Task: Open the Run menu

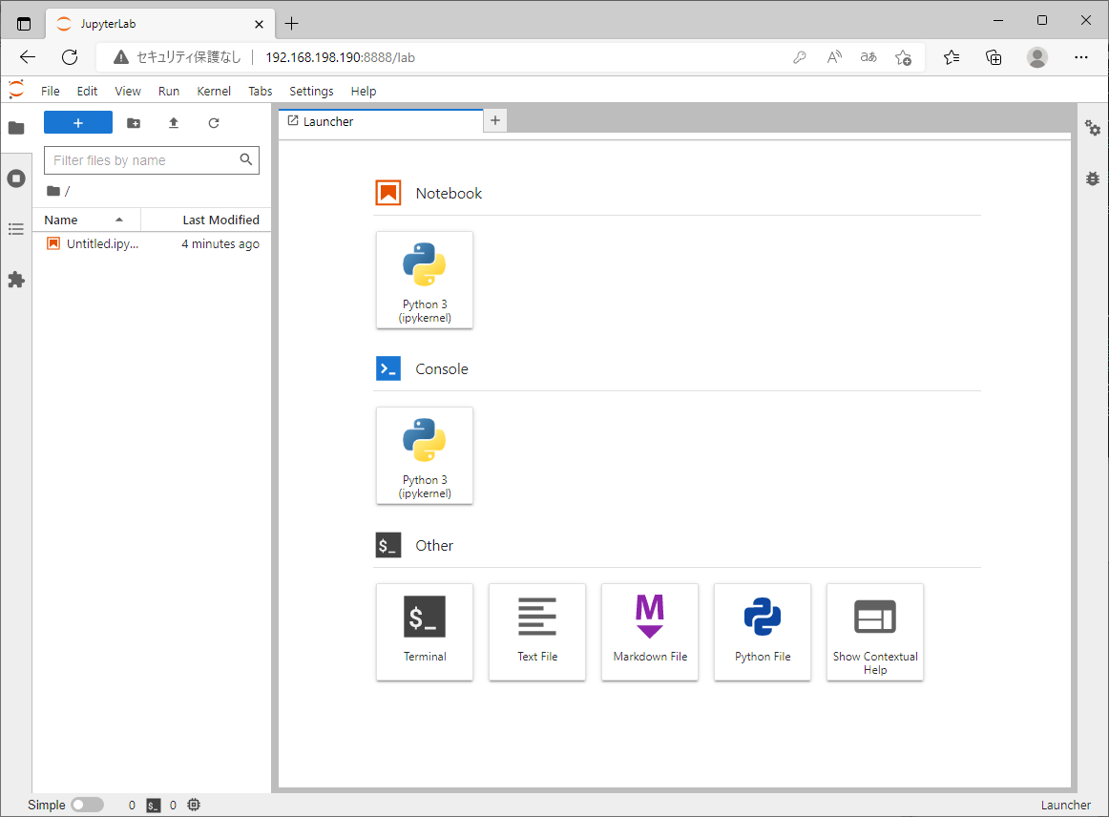Action: tap(168, 92)
